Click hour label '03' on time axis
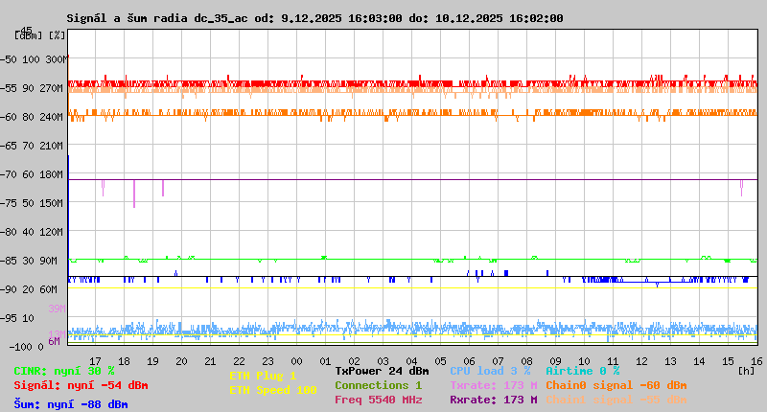 coord(383,361)
